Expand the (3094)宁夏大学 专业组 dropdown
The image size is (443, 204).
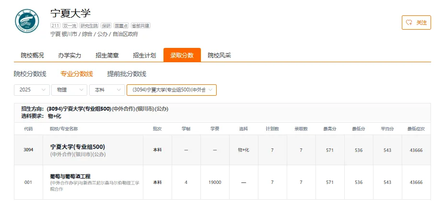(172, 90)
